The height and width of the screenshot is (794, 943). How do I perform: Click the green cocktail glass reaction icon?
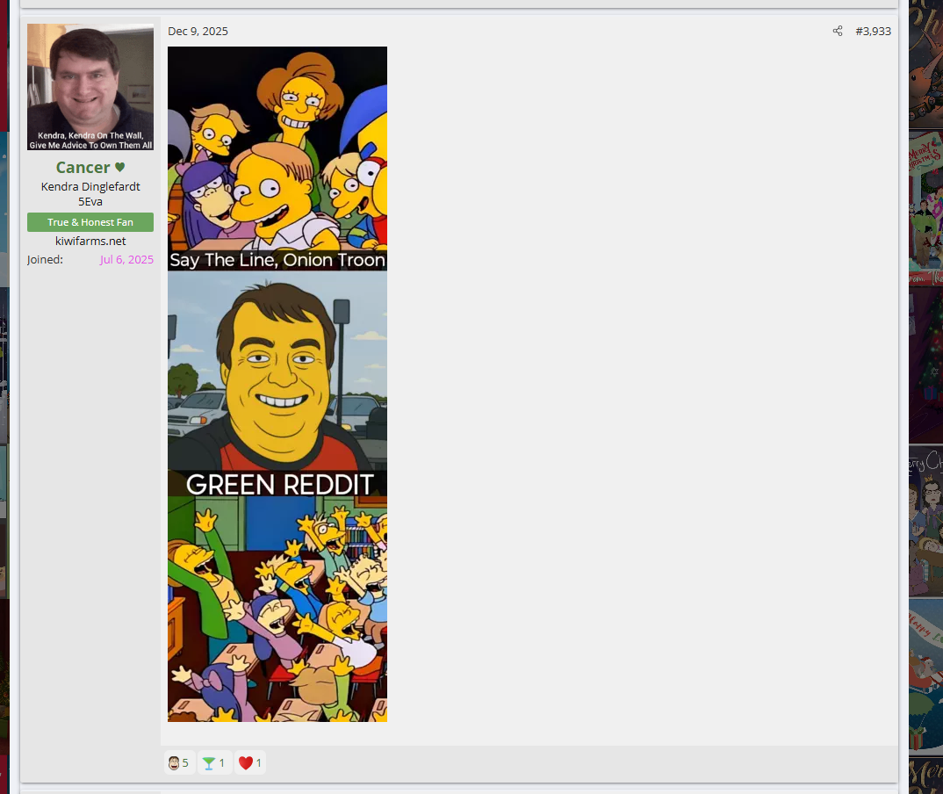pos(208,763)
